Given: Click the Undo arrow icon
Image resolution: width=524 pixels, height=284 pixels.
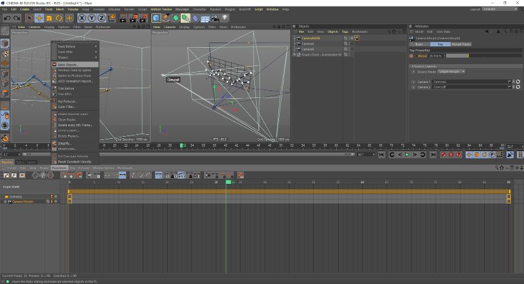Looking at the screenshot, I should (6, 18).
